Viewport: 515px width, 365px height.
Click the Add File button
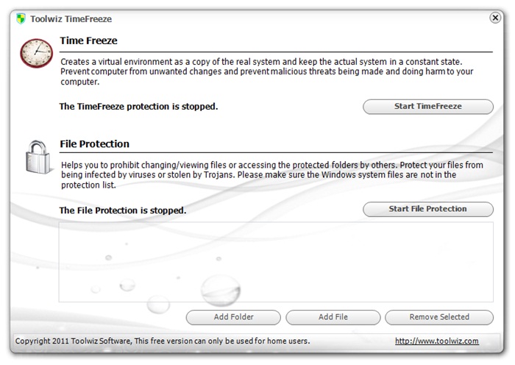tap(333, 317)
